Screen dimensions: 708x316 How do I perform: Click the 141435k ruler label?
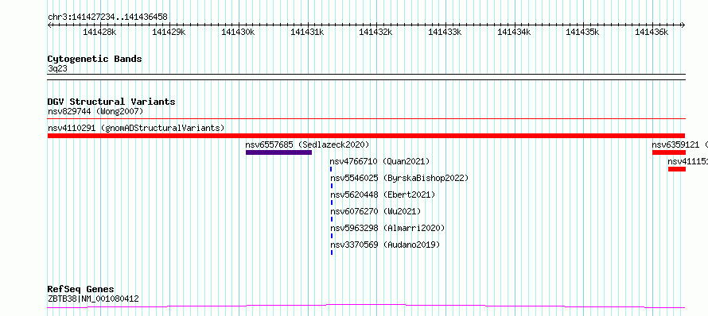[x=582, y=33]
